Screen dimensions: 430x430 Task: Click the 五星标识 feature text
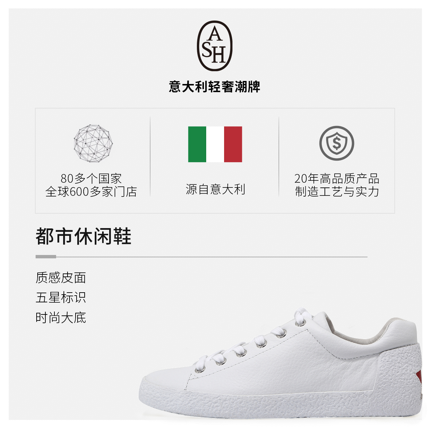point(61,298)
